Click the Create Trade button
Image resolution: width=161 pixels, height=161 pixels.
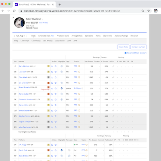(123, 47)
